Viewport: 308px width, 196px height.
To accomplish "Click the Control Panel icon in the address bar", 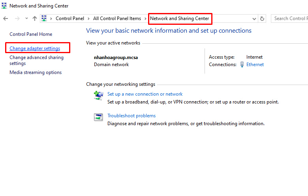I will tap(45, 18).
